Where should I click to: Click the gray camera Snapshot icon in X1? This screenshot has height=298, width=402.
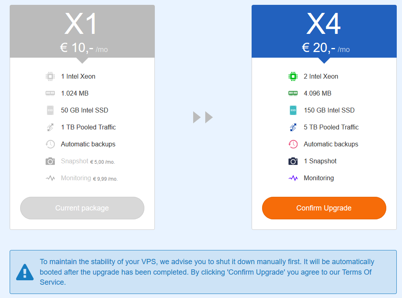pos(50,161)
